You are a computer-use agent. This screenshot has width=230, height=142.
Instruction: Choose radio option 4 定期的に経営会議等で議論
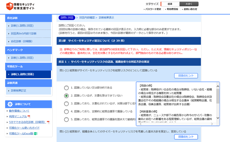(66, 112)
